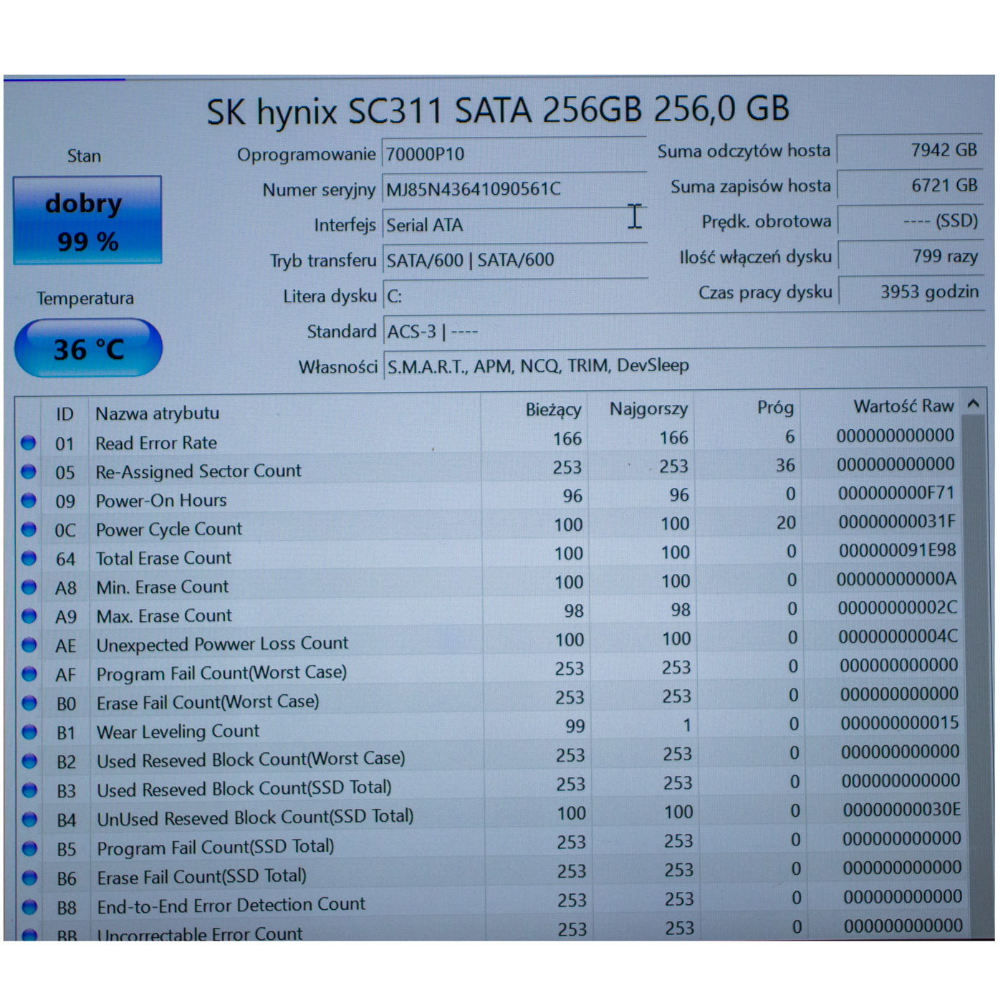Select the Unexpected Powwer Loss Count row name

223,644
